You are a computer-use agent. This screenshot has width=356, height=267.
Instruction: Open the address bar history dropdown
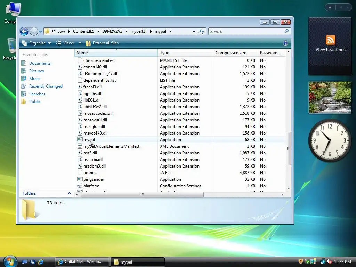pyautogui.click(x=194, y=31)
